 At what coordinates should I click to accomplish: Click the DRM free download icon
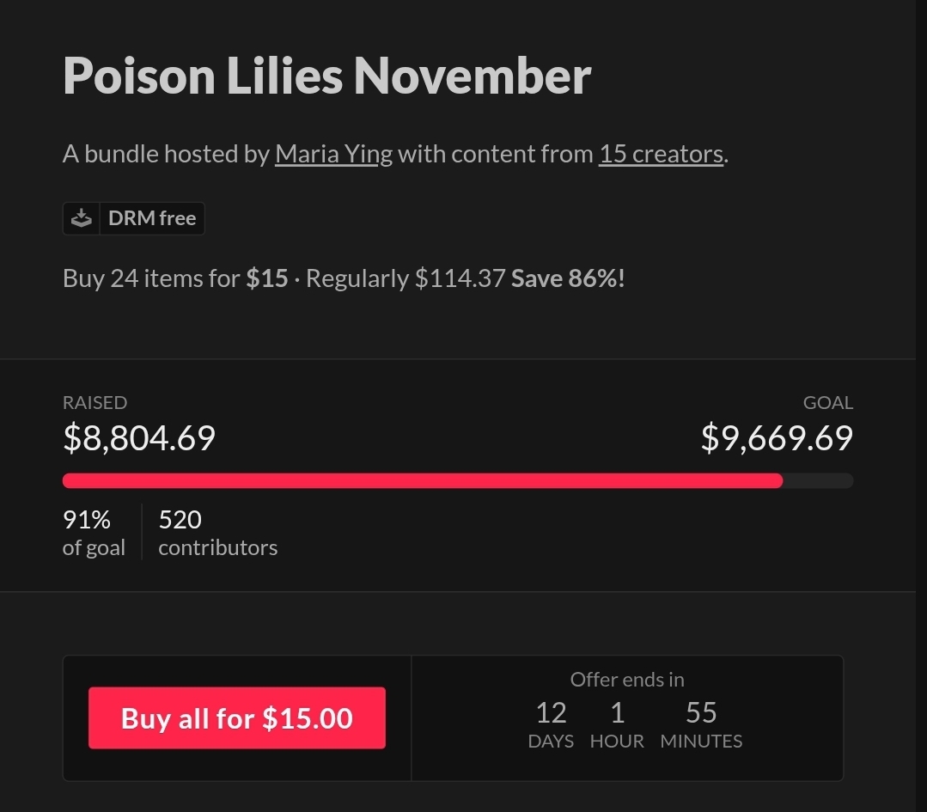(81, 218)
